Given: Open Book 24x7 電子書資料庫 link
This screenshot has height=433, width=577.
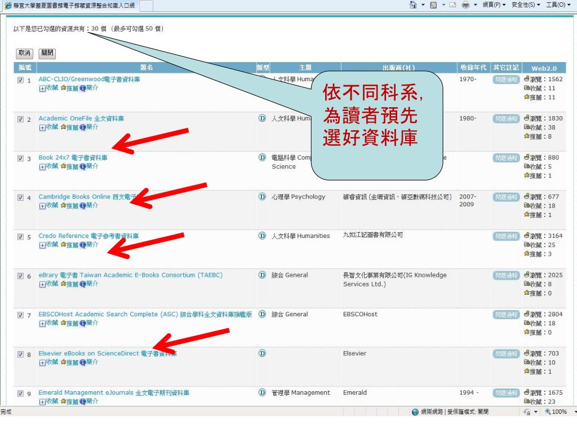Looking at the screenshot, I should click(73, 158).
